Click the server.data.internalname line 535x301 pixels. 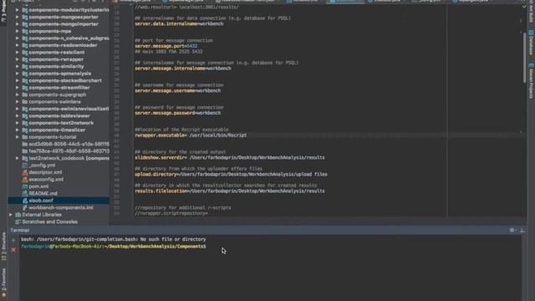coord(179,24)
